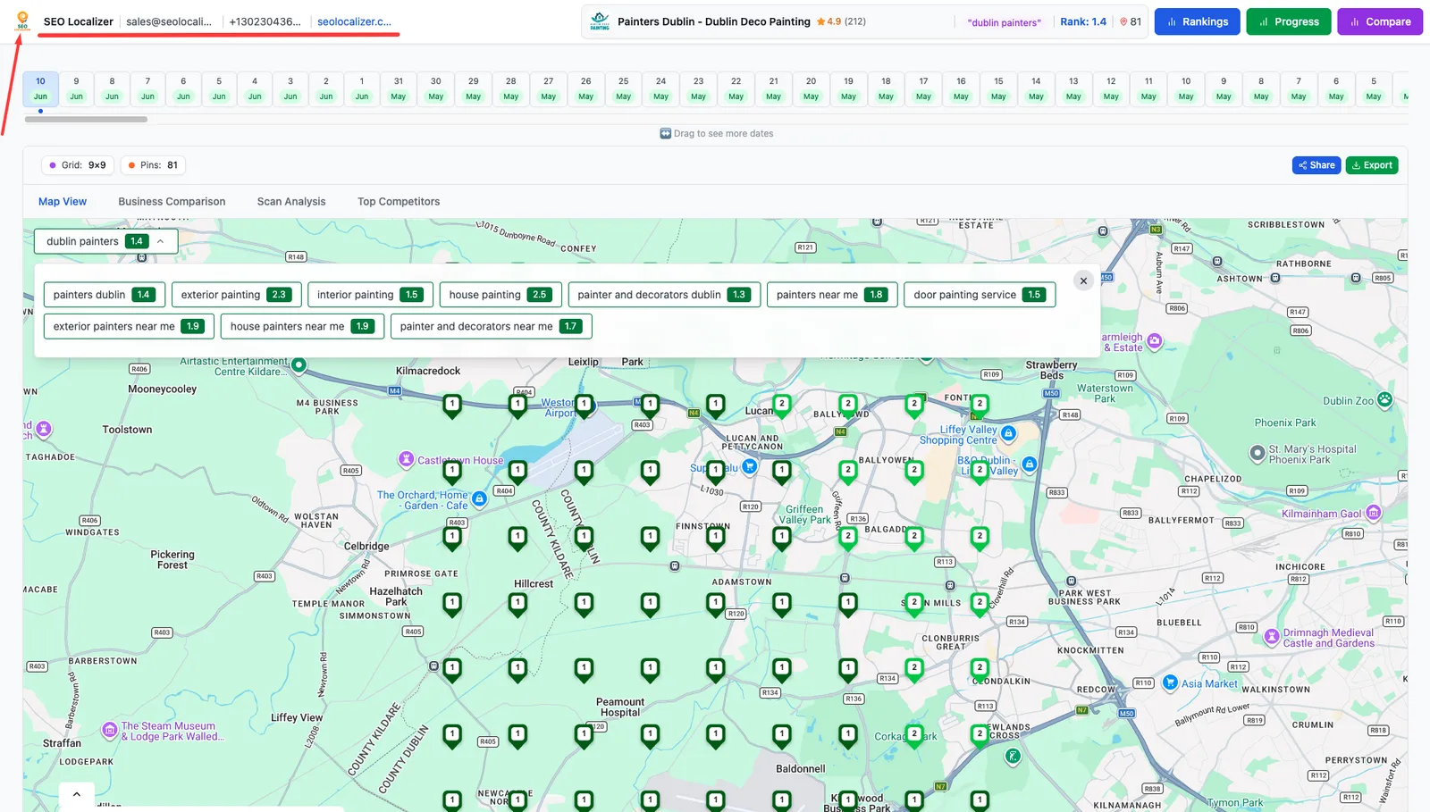Click the Kilmainham Gaol map marker
The height and width of the screenshot is (812, 1430).
1374,513
